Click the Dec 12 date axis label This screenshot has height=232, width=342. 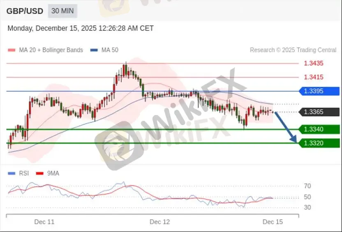pyautogui.click(x=159, y=222)
